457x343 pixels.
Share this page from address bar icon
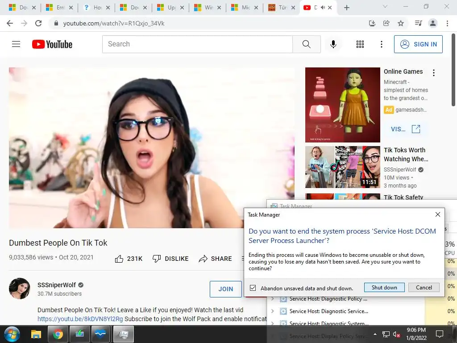pyautogui.click(x=386, y=23)
